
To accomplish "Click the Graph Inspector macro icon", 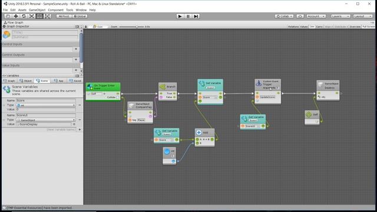I will tap(6, 35).
